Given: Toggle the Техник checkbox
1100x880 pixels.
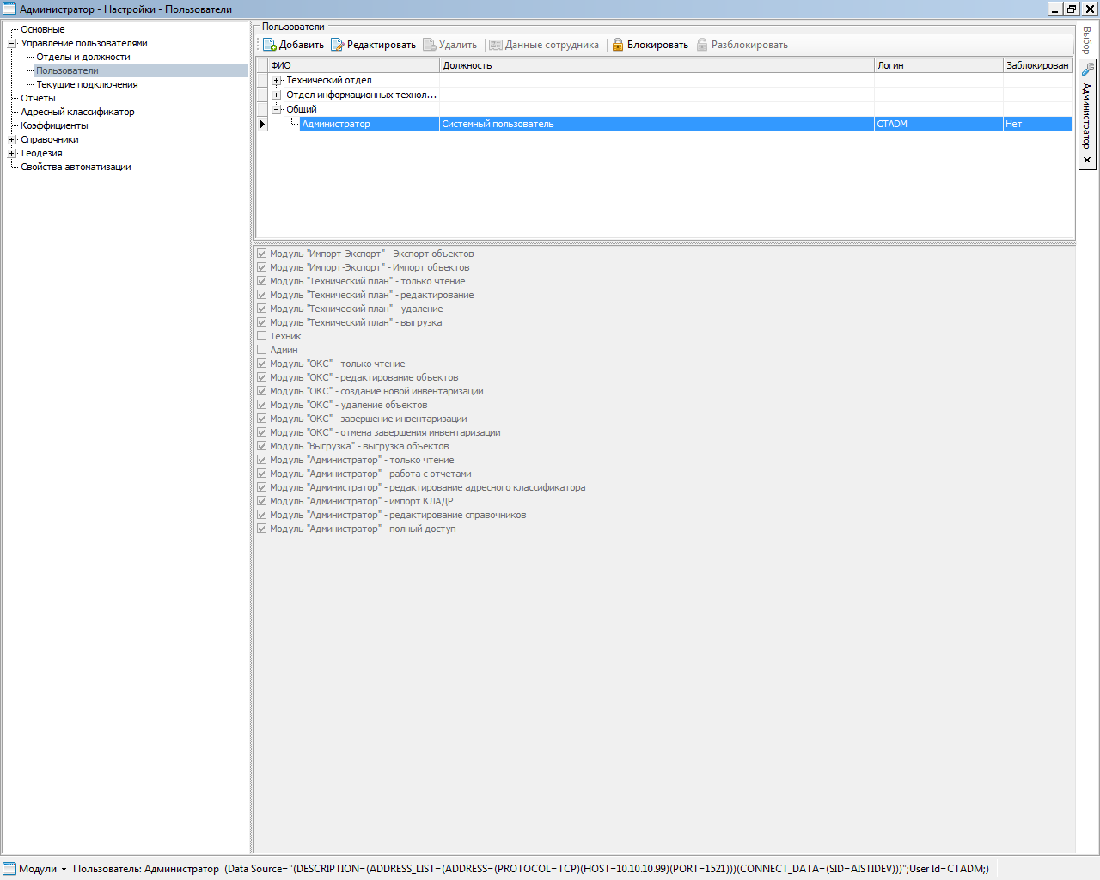Looking at the screenshot, I should [x=262, y=336].
